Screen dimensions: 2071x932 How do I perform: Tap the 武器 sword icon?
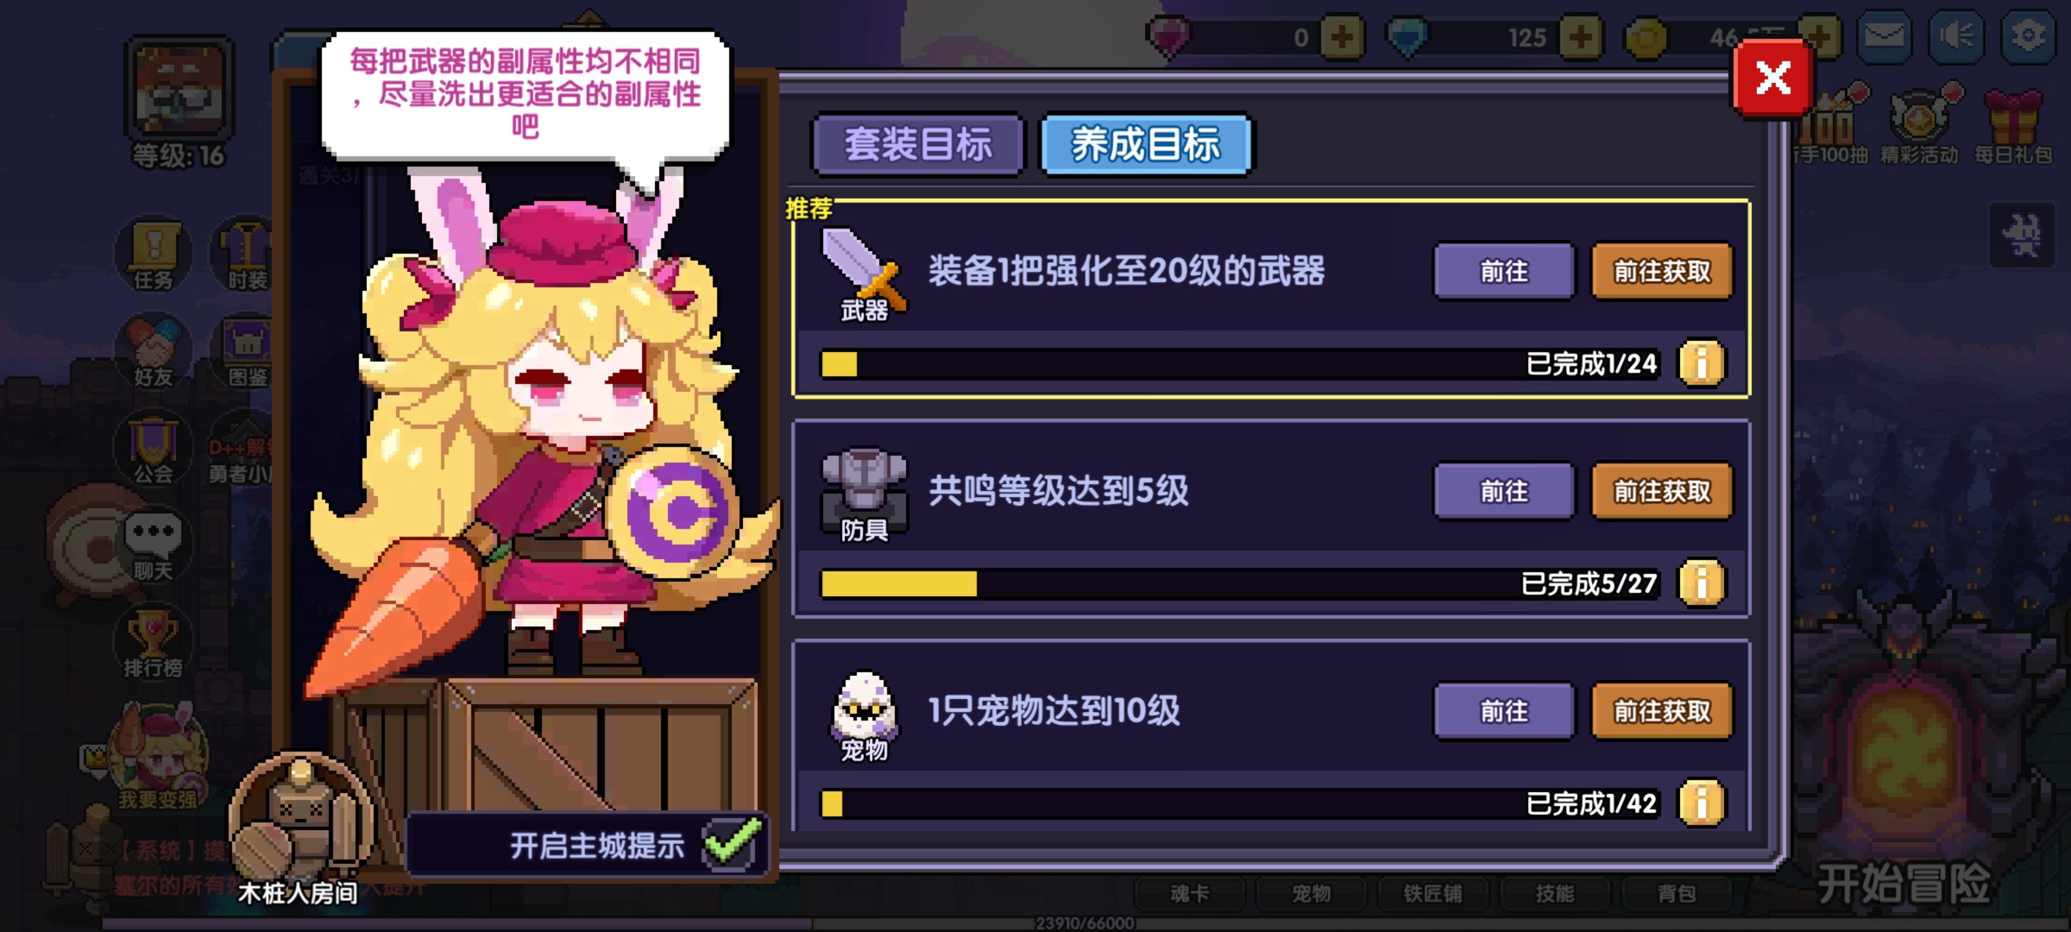coord(863,274)
